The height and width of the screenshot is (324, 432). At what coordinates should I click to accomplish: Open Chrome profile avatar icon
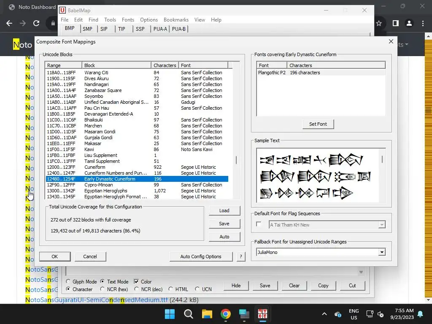(409, 24)
